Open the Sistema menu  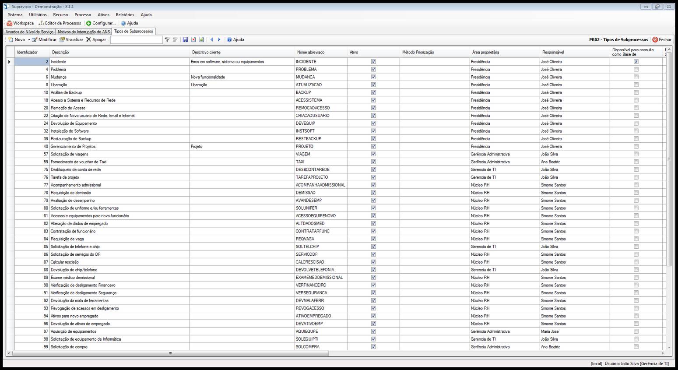pyautogui.click(x=15, y=15)
